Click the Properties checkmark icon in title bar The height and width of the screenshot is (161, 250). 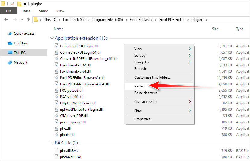[13, 4]
